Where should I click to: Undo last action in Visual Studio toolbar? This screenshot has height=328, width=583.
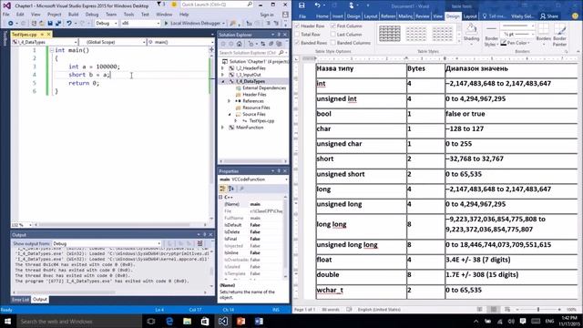coord(69,23)
